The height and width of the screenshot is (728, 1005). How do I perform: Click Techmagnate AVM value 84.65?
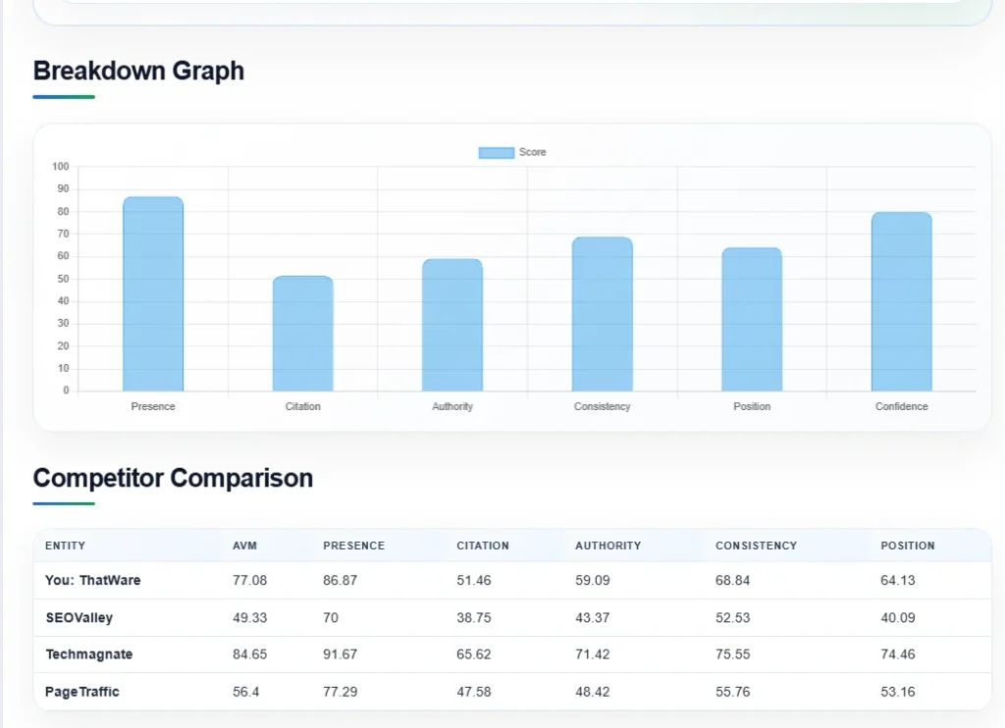pyautogui.click(x=250, y=655)
